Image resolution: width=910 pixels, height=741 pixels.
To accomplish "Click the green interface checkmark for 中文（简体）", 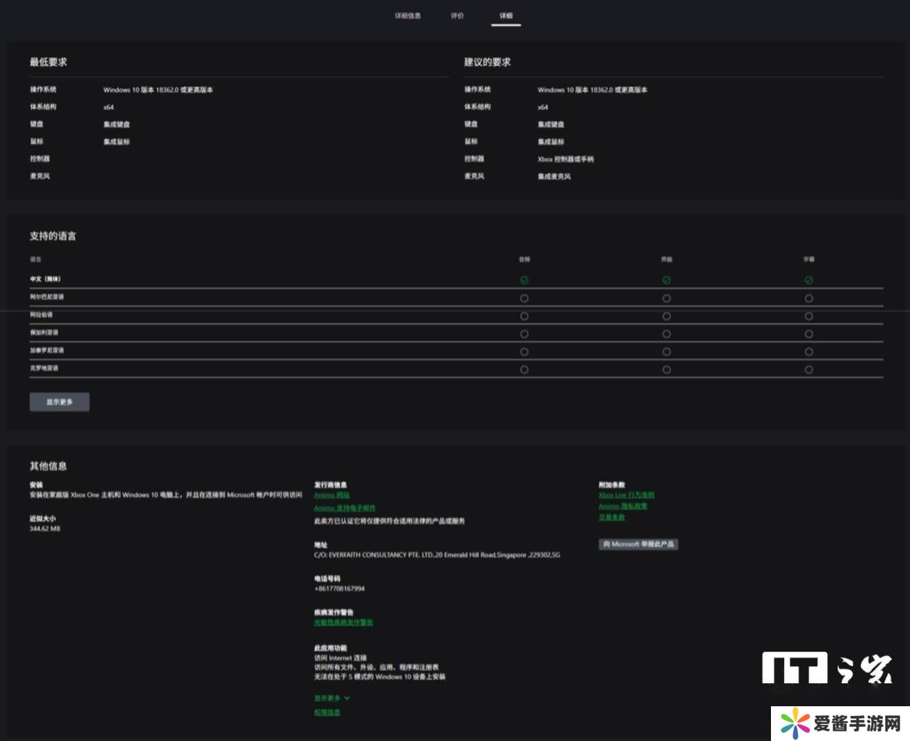I will point(666,280).
